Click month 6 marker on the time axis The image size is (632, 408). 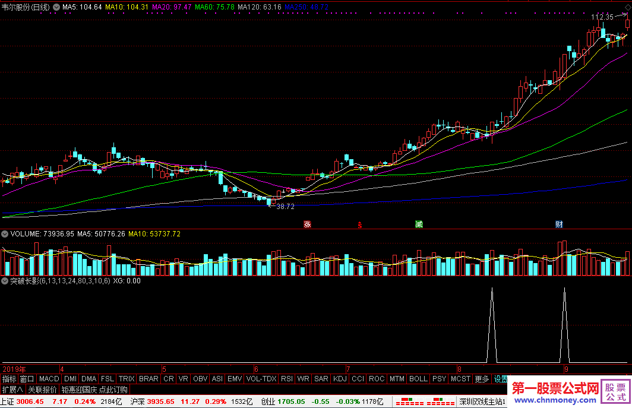pyautogui.click(x=256, y=369)
